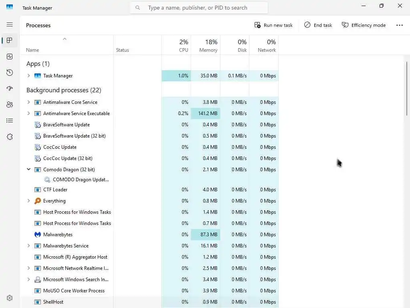Select the Processes page icon in sidebar
Viewport: 410px width, 308px height.
[x=10, y=41]
